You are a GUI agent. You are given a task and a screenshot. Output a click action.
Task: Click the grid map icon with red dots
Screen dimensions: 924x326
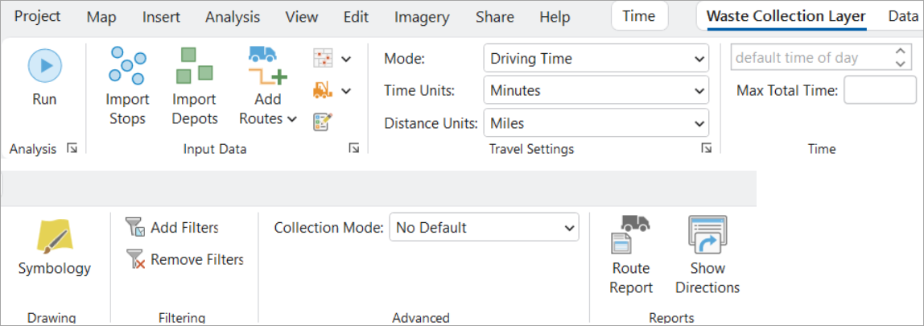(x=323, y=58)
